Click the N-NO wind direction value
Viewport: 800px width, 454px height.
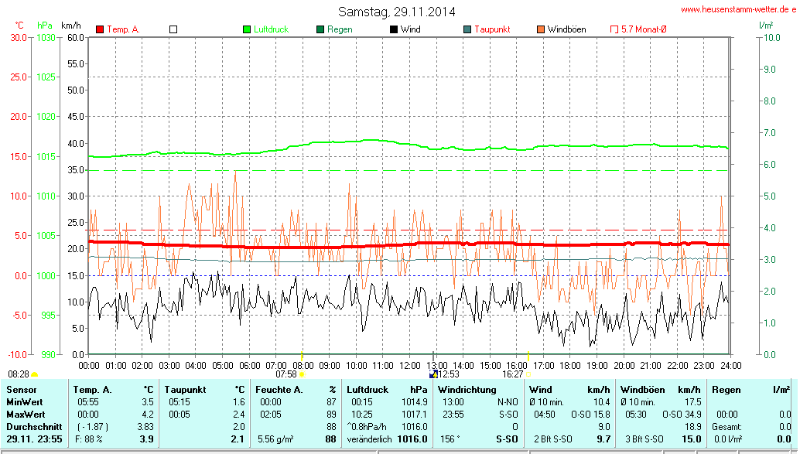508,402
